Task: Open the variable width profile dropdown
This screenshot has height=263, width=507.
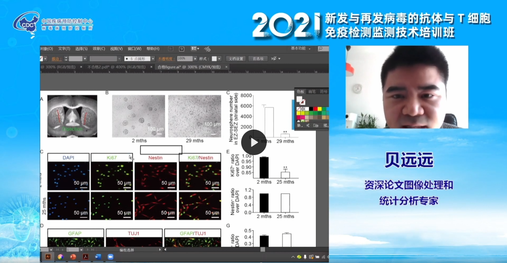Action: (120, 59)
